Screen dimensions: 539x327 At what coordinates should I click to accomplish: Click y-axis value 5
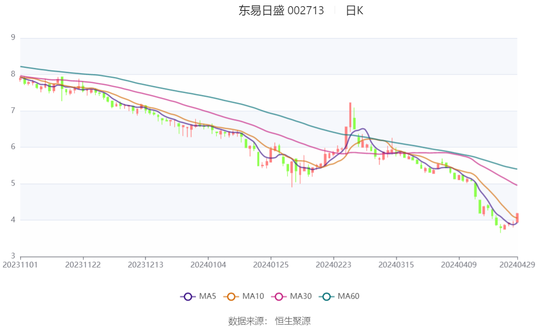(13, 184)
